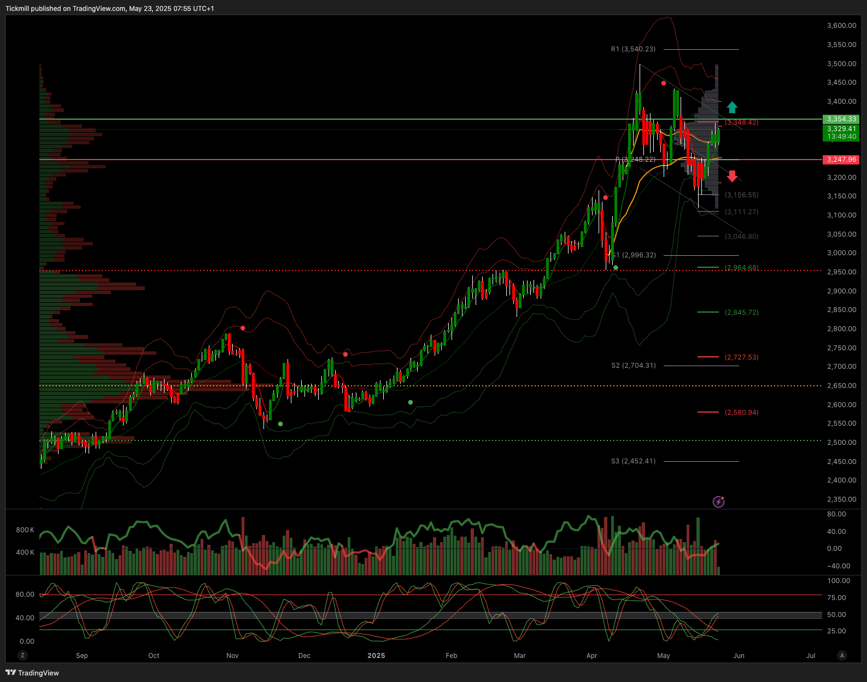Click the Nov label on time axis
Screen dimensions: 867x682
[x=232, y=656]
